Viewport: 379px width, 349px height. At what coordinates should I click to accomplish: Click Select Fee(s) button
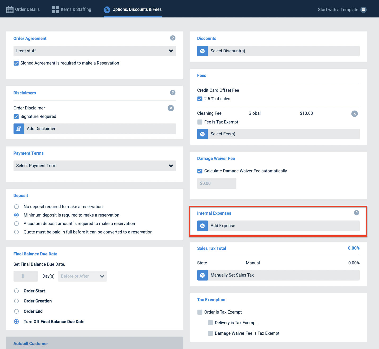click(278, 134)
